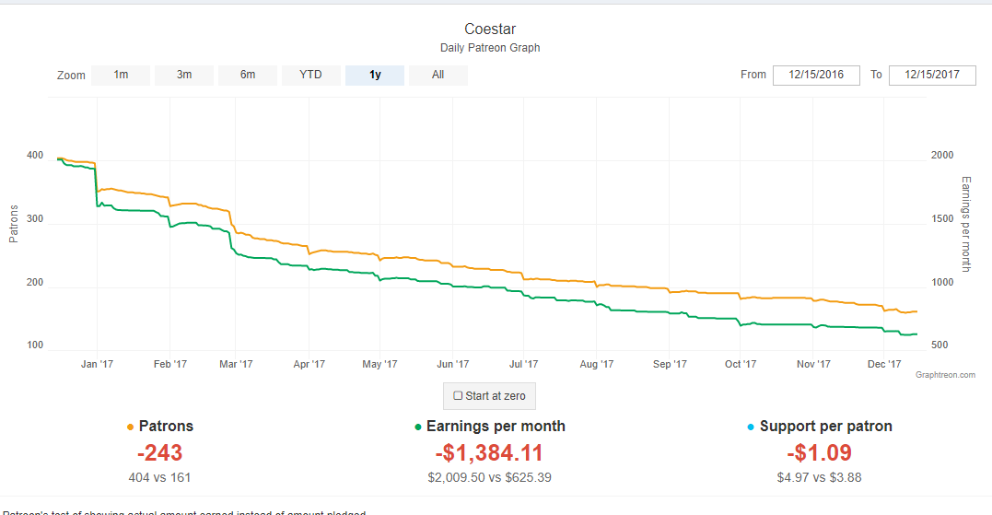This screenshot has width=992, height=515.
Task: Click the Jan '17 axis label
Action: point(97,365)
